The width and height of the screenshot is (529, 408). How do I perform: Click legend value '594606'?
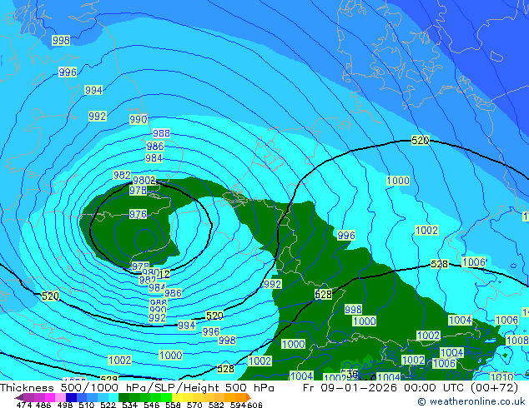246,405
